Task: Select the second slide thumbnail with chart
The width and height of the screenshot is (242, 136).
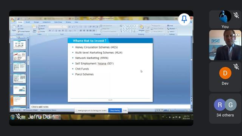Action: tap(19, 56)
